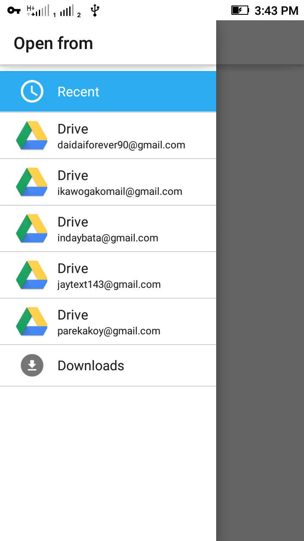
Task: Tap the dimmed area to close drawer
Action: 260,281
